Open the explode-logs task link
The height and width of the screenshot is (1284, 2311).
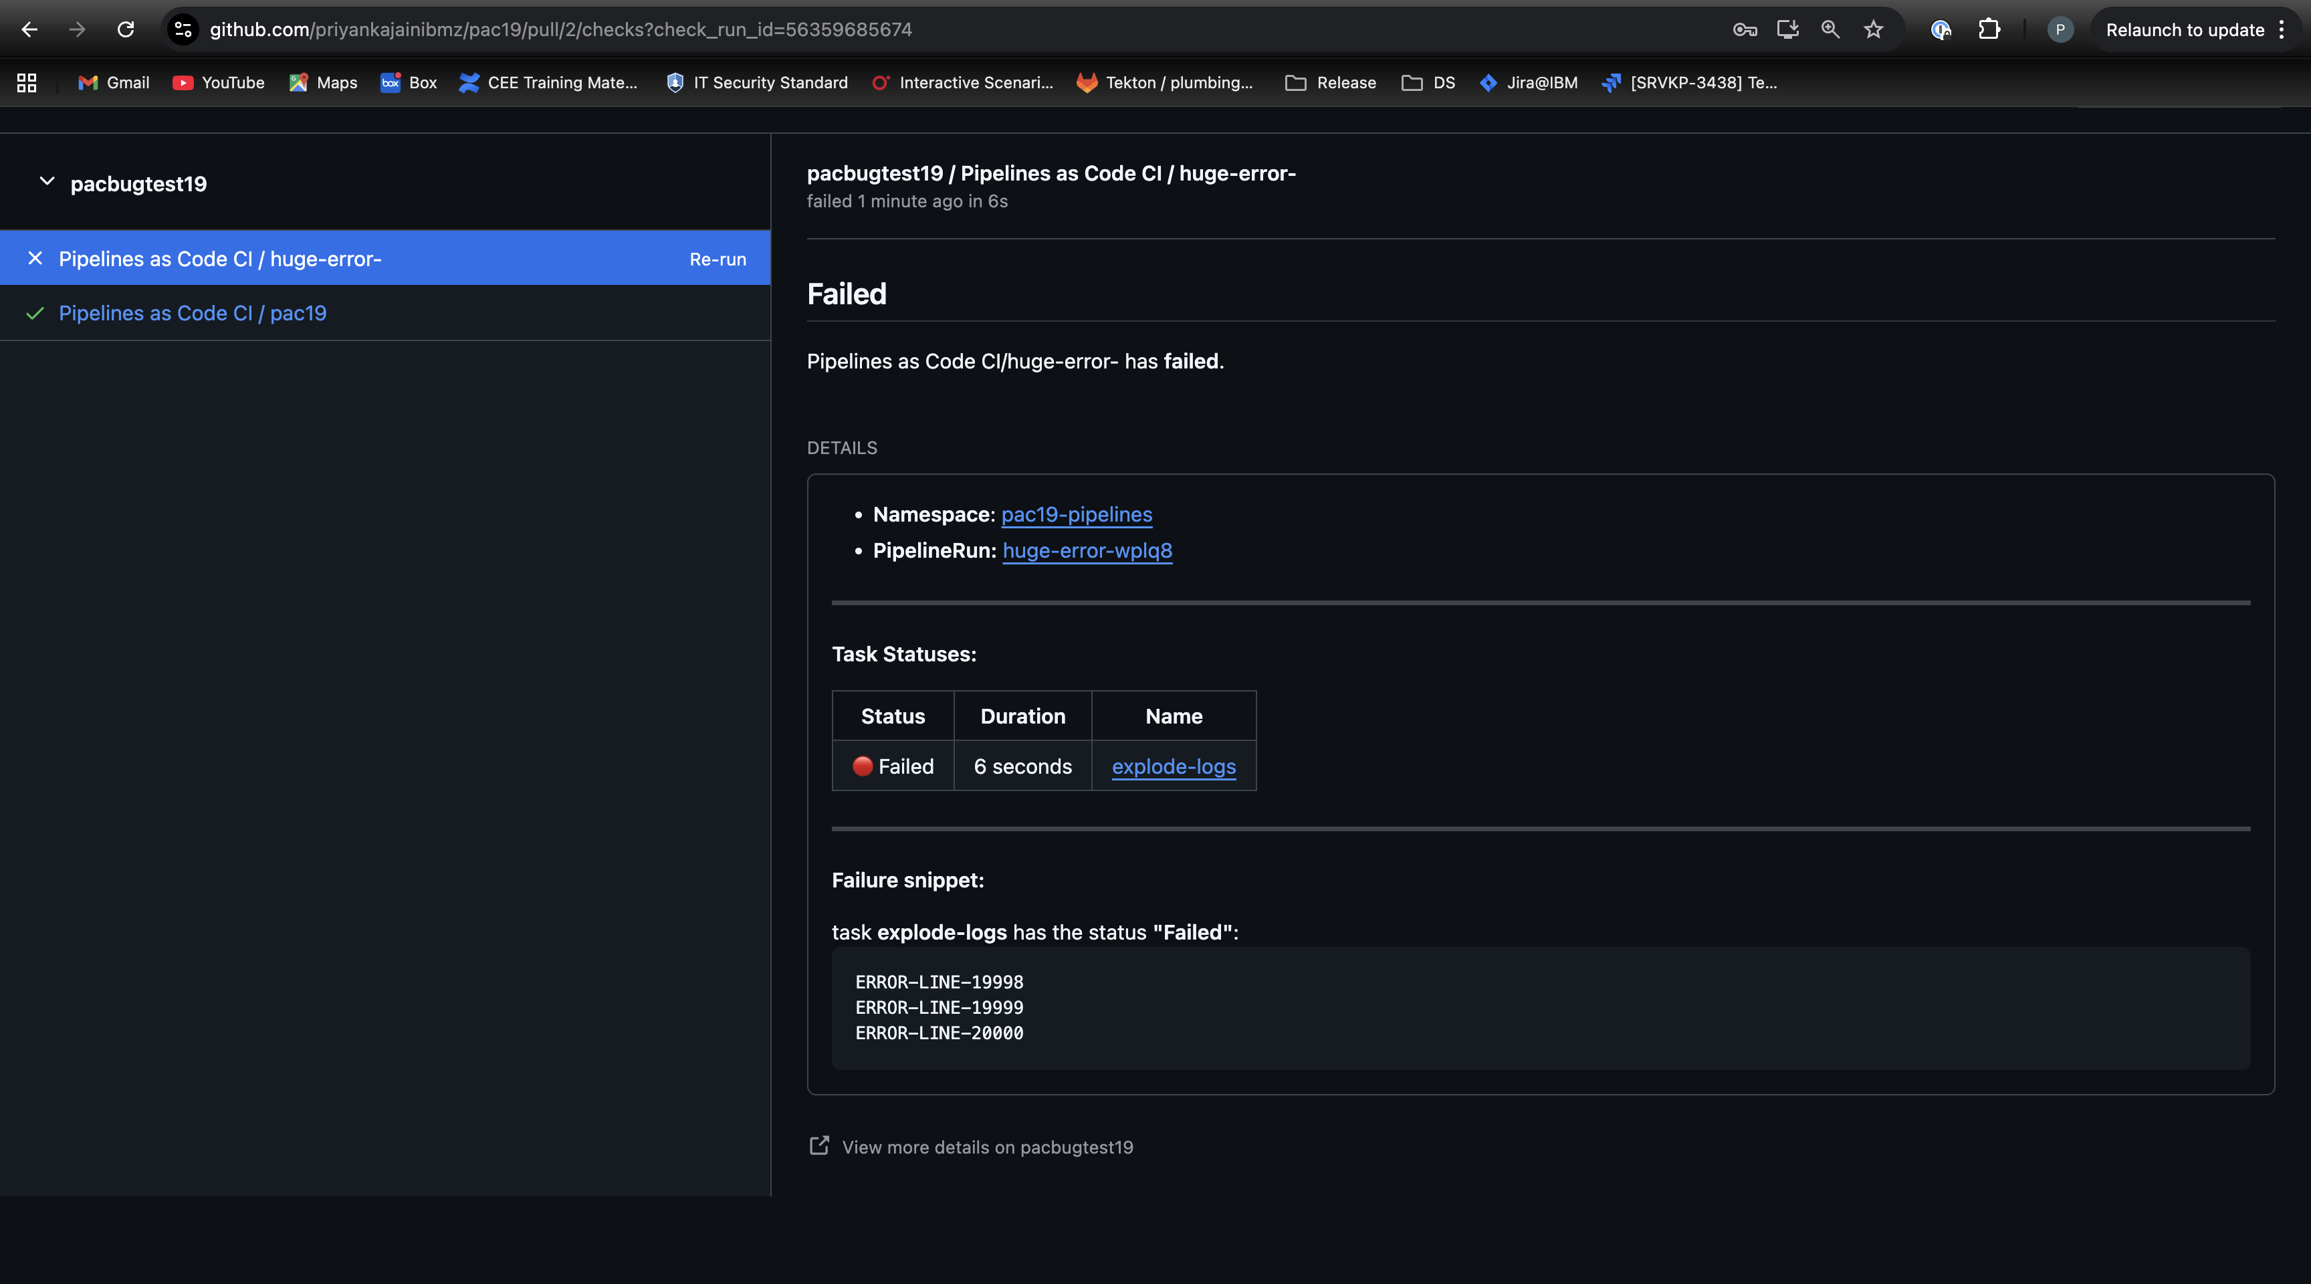(1172, 766)
